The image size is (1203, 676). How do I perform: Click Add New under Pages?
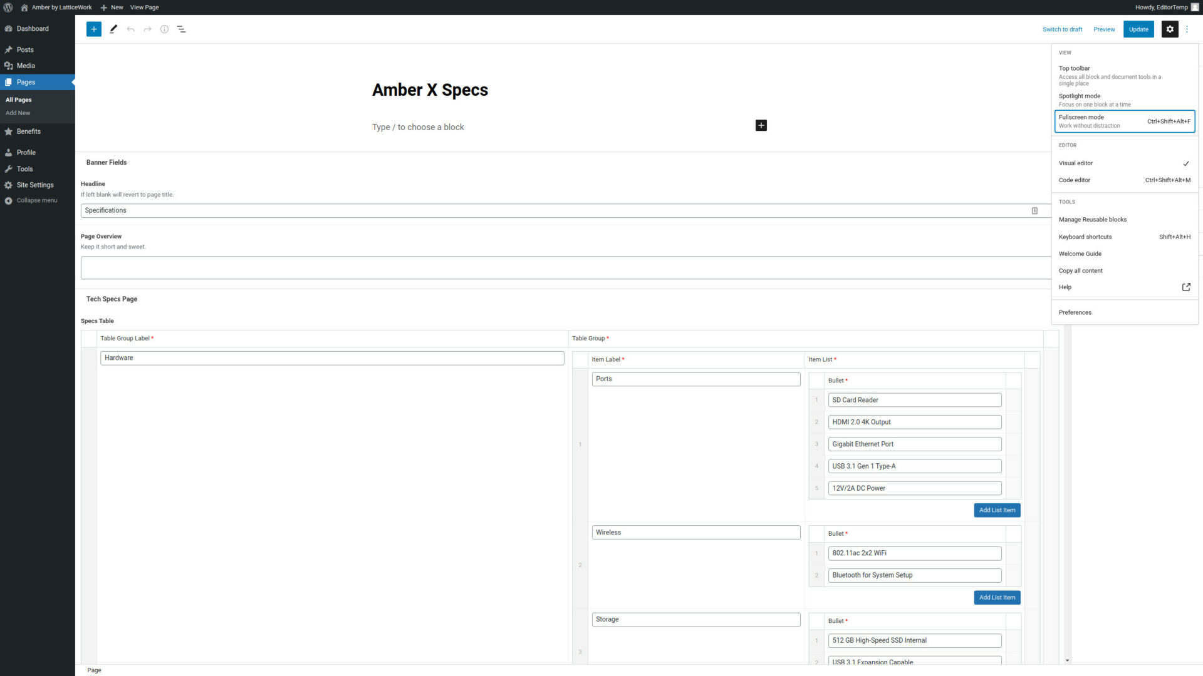[x=18, y=113]
